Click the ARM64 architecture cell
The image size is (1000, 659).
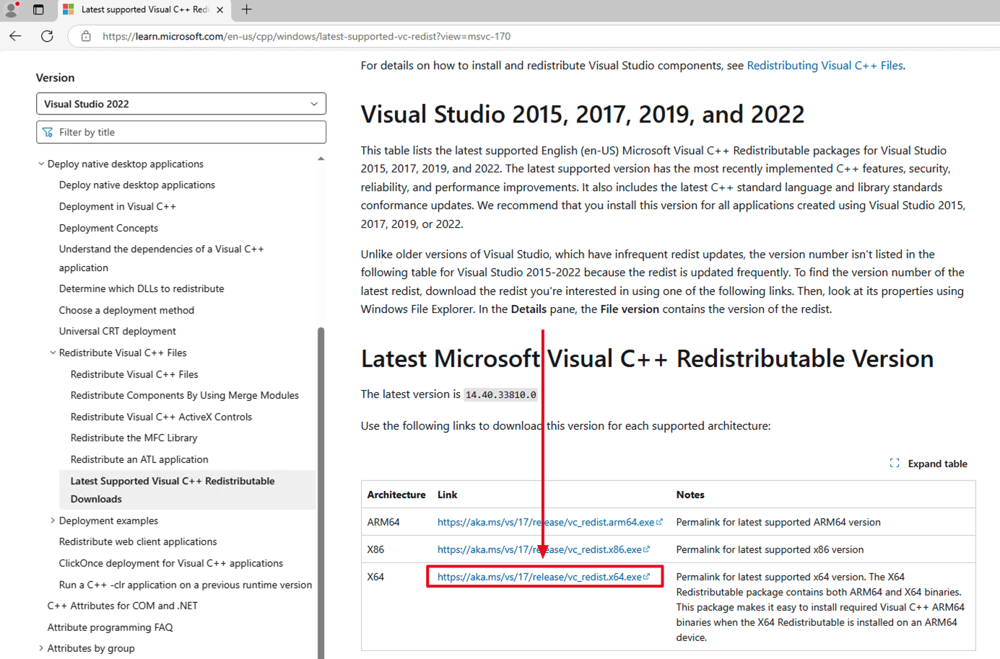(x=383, y=522)
